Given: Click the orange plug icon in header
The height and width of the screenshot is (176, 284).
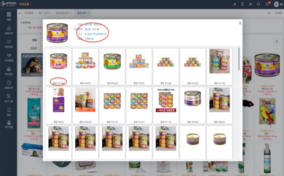Looking at the screenshot, I should pos(235,4).
